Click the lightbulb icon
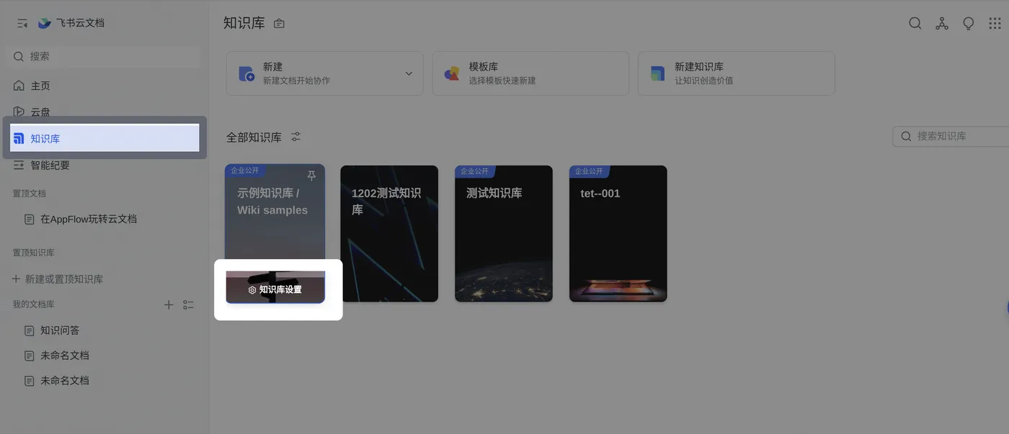Viewport: 1009px width, 434px height. 969,23
